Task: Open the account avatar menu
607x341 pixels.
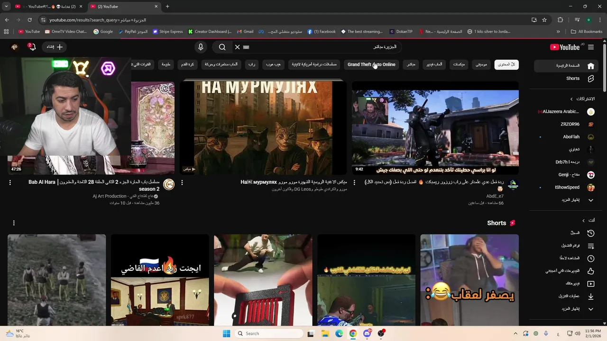Action: point(15,47)
